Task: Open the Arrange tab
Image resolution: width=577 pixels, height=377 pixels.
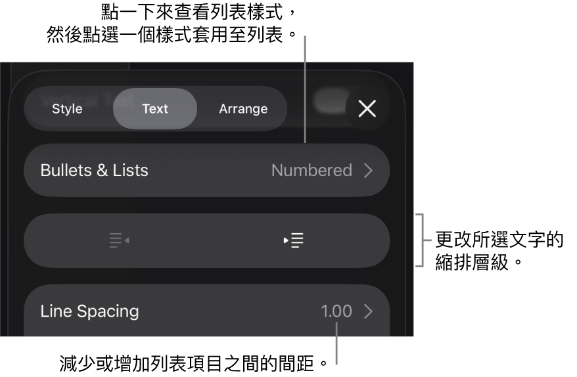Action: 243,109
